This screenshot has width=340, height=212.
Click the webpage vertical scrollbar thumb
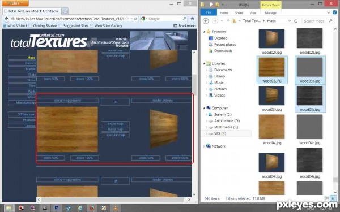click(194, 85)
